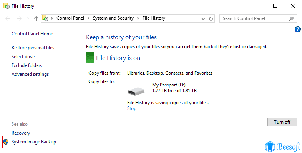Close the File History window
This screenshot has width=302, height=153.
(x=293, y=6)
